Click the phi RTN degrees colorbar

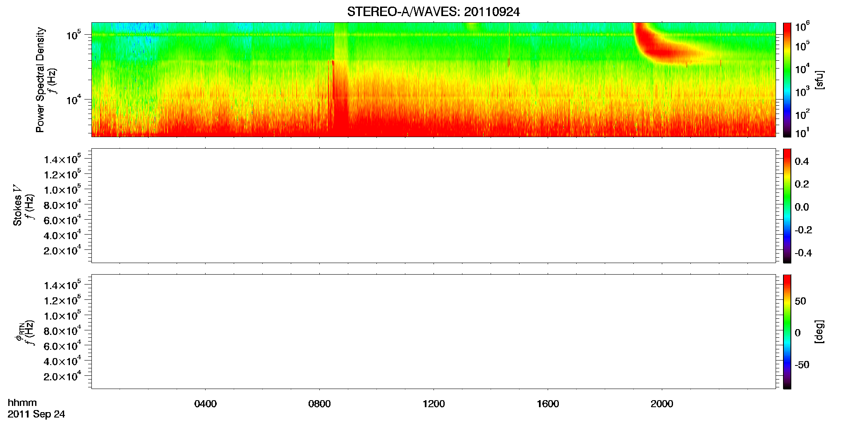click(787, 332)
